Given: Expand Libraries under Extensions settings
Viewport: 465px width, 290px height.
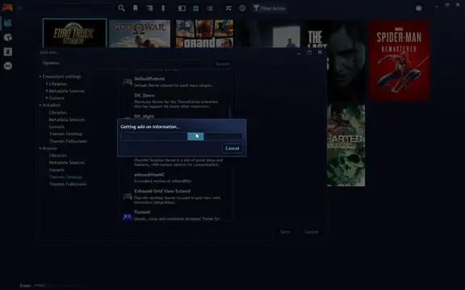Looking at the screenshot, I should click(47, 84).
